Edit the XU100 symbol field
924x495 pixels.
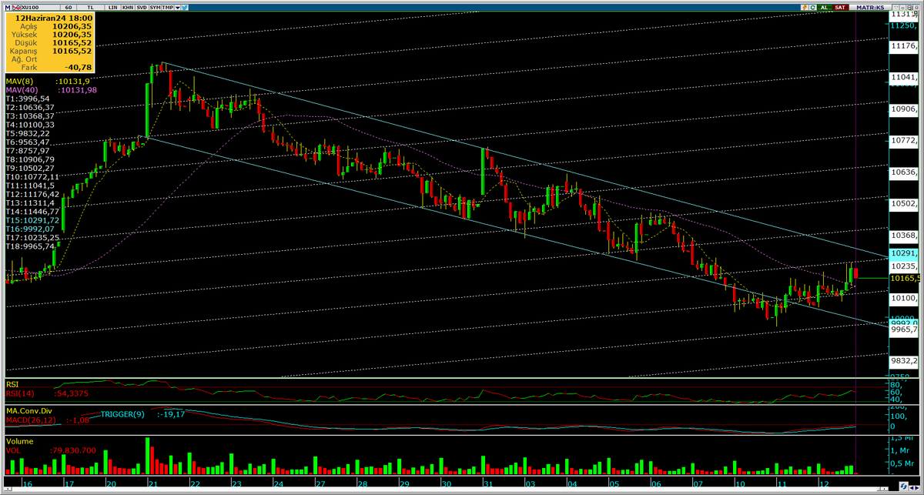point(40,8)
